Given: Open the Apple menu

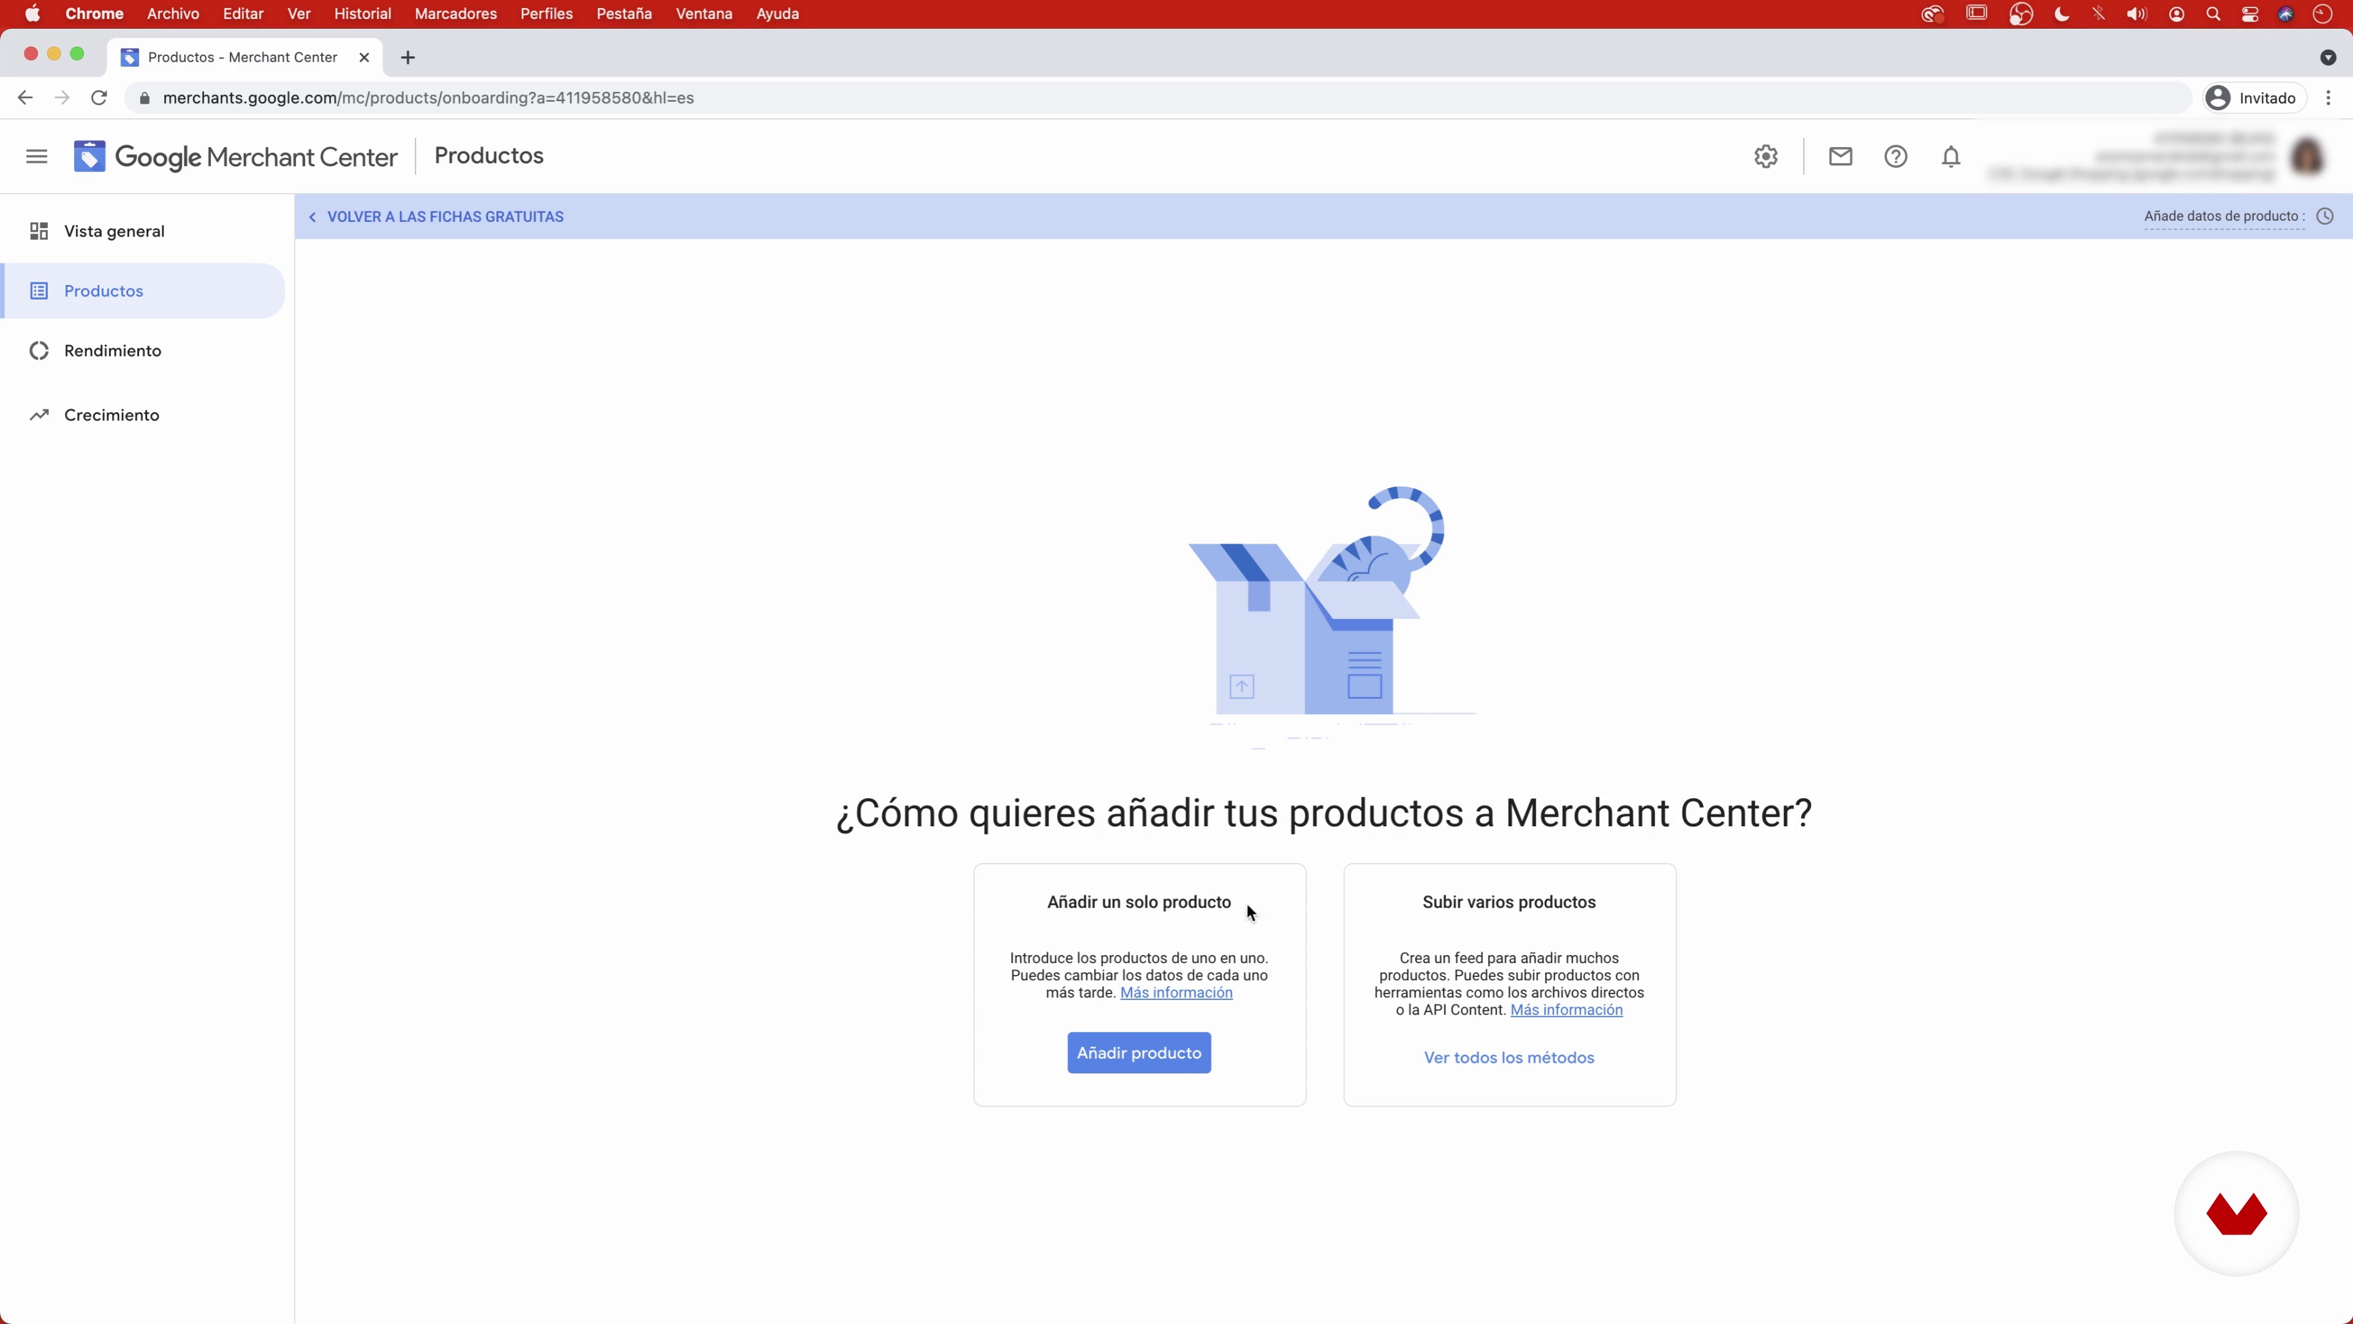Looking at the screenshot, I should (x=32, y=13).
